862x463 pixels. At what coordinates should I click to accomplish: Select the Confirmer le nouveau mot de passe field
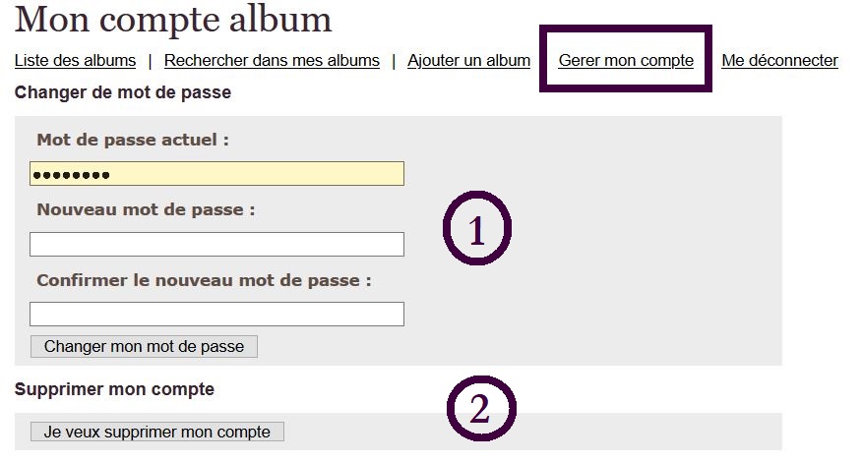click(216, 315)
